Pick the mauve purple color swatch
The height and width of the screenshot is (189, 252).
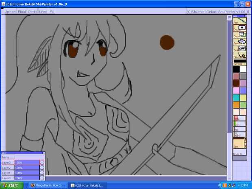coord(243,83)
